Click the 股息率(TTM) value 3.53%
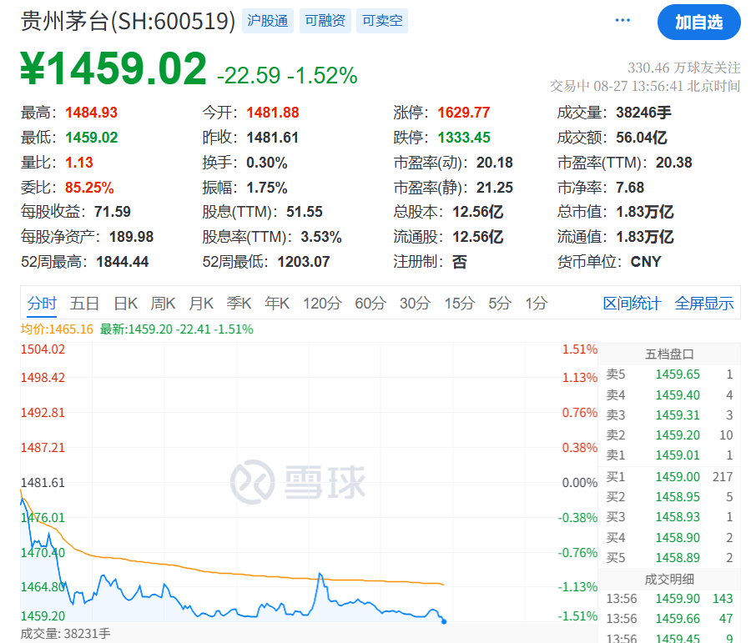 (x=321, y=237)
